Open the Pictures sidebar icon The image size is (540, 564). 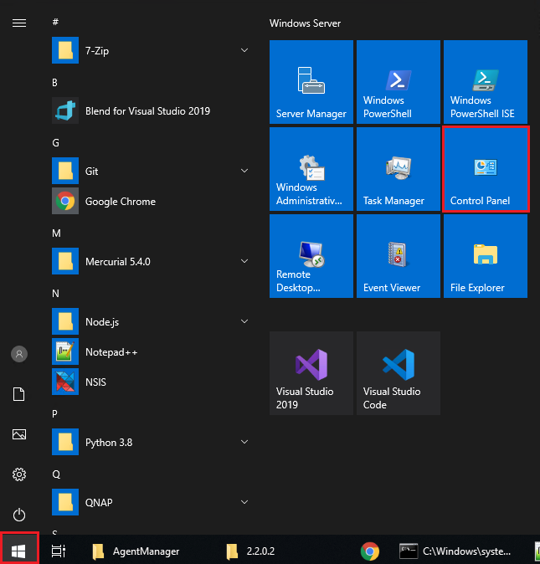[x=19, y=434]
